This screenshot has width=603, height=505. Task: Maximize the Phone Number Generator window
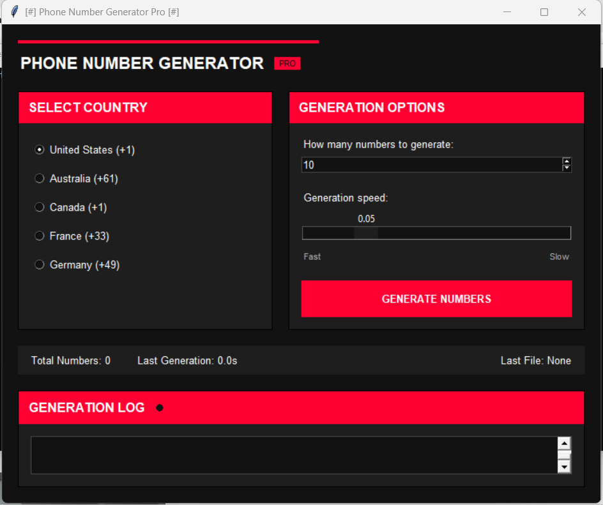(544, 12)
